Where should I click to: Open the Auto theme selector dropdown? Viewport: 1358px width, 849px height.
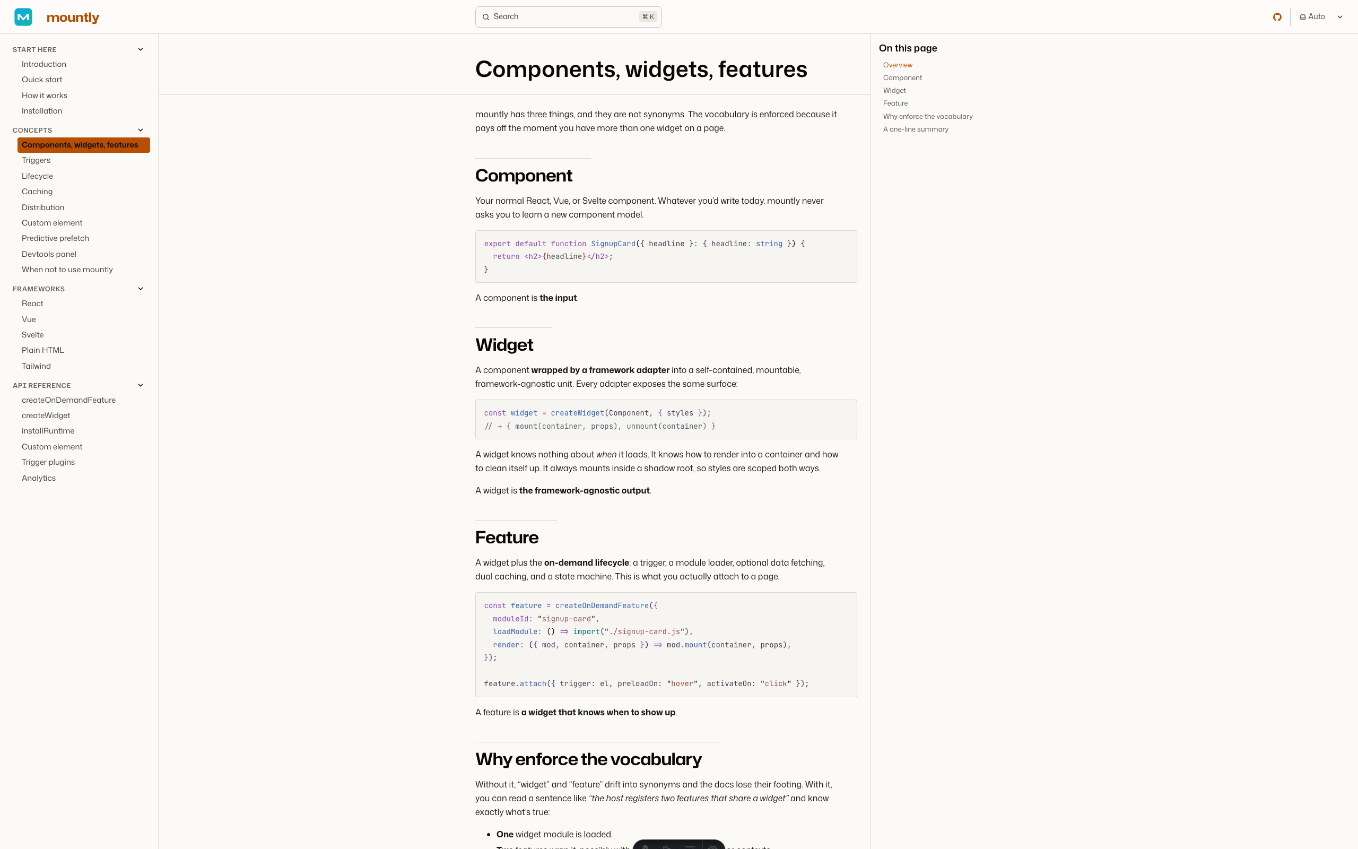pyautogui.click(x=1321, y=17)
